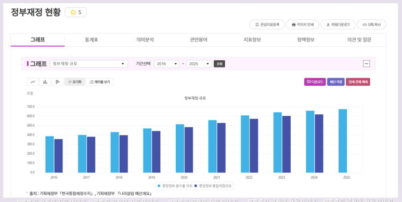Click the 초기화 reset button
The height and width of the screenshot is (202, 402).
74,82
